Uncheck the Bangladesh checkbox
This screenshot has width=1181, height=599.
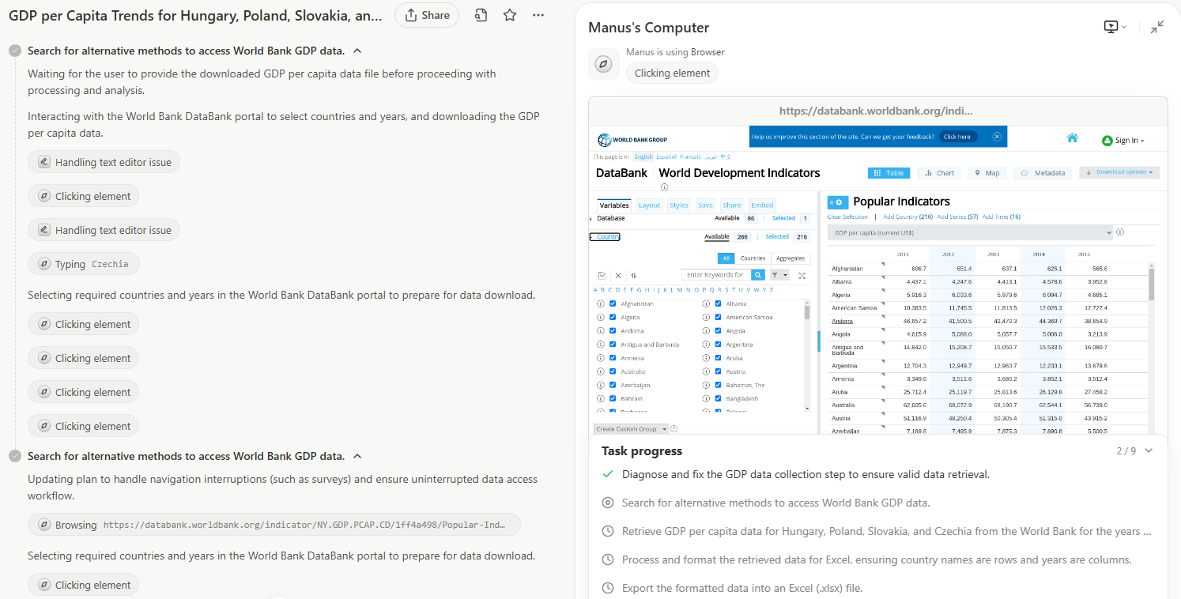coord(718,398)
